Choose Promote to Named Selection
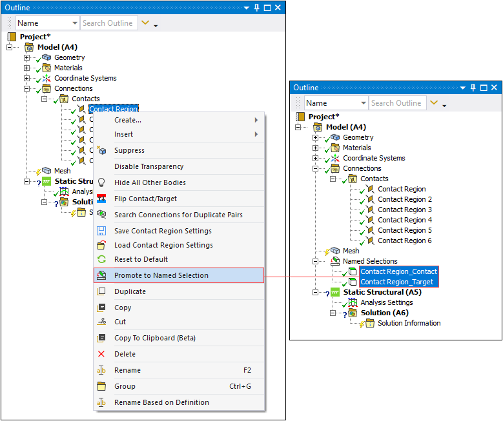This screenshot has height=421, width=503. point(161,275)
